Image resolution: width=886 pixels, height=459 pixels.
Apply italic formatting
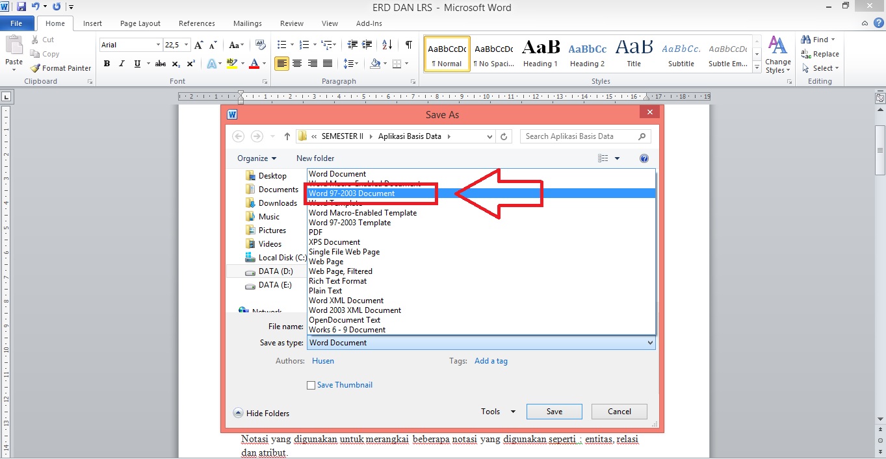[x=121, y=64]
